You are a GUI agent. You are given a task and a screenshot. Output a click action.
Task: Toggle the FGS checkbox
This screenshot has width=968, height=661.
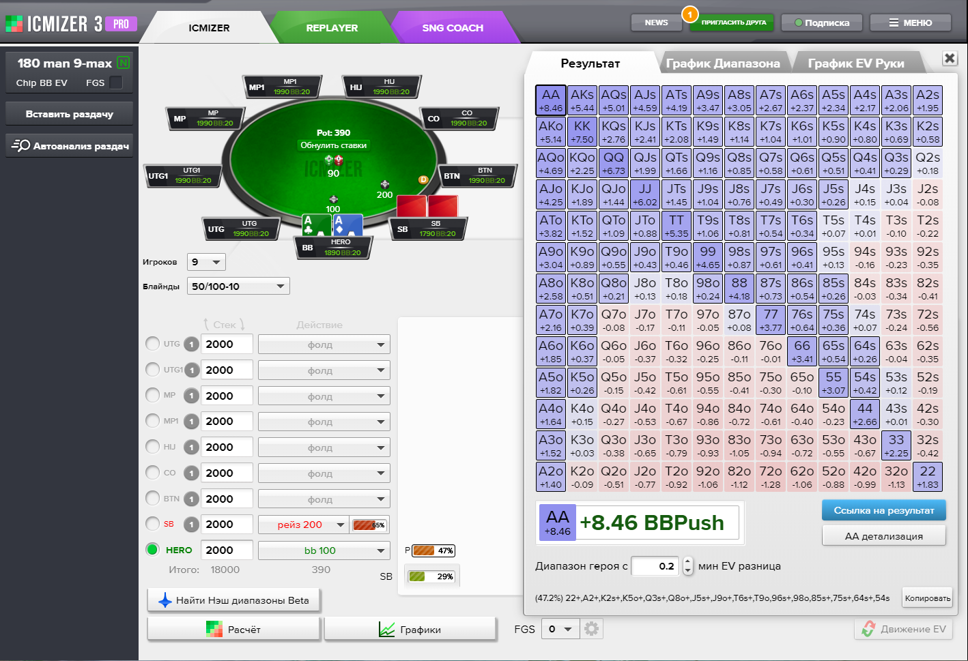coord(116,83)
